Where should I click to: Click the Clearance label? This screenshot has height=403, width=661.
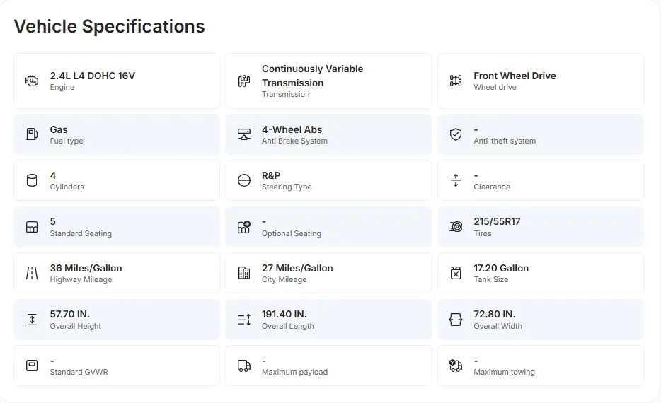coord(492,187)
